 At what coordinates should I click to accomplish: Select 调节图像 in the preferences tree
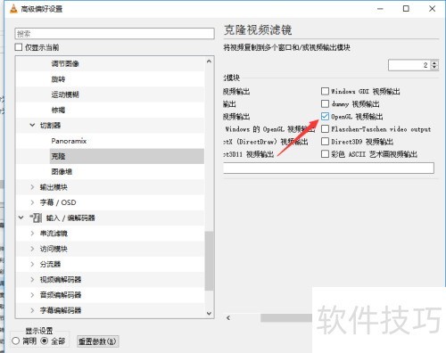[65, 63]
